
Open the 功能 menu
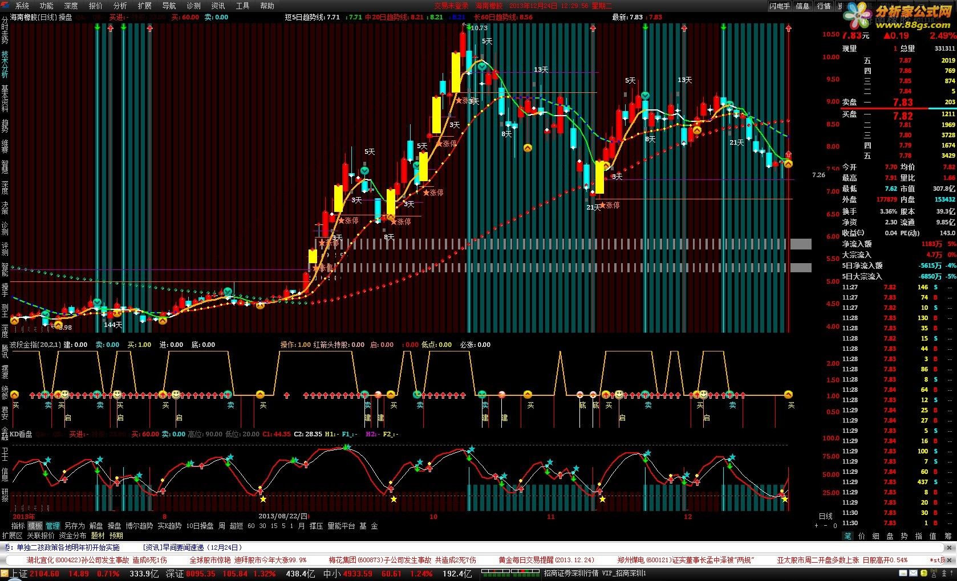pos(46,6)
